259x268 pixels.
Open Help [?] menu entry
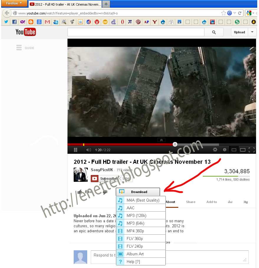coord(141,262)
